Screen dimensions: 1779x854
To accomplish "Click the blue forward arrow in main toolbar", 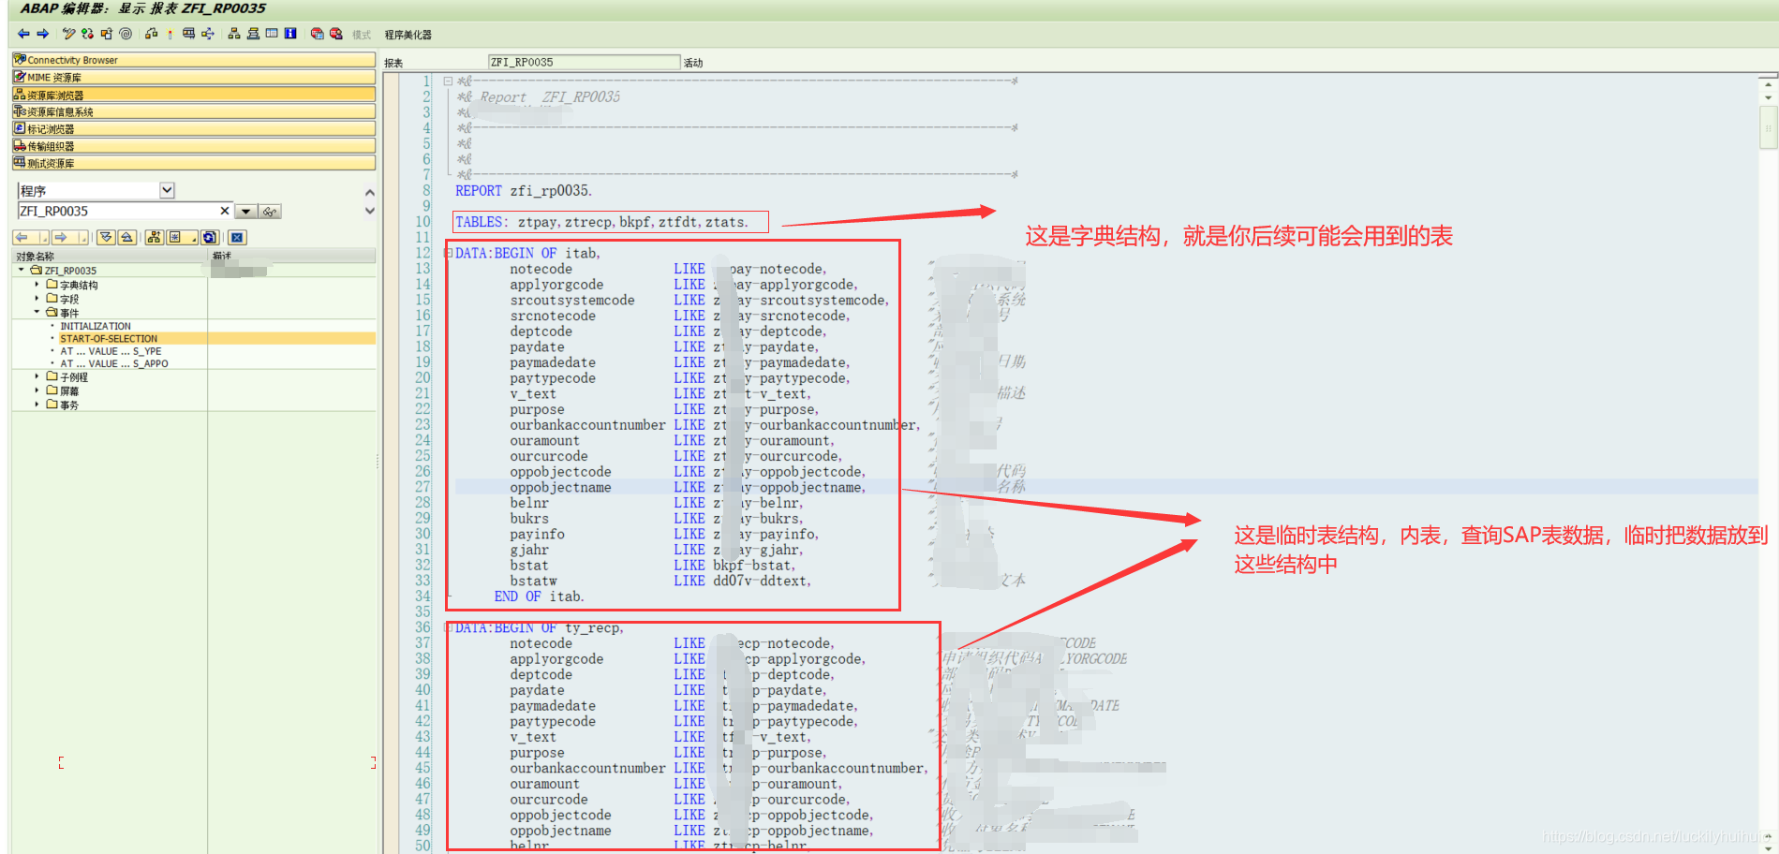I will tap(42, 34).
